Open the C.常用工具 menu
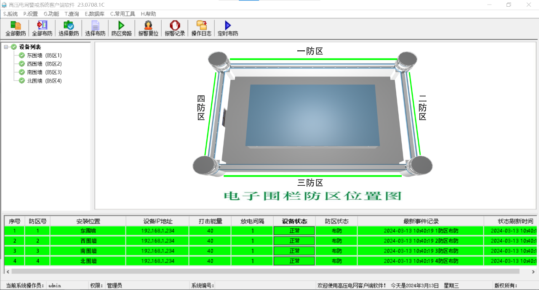This screenshot has width=539, height=290. tap(123, 14)
